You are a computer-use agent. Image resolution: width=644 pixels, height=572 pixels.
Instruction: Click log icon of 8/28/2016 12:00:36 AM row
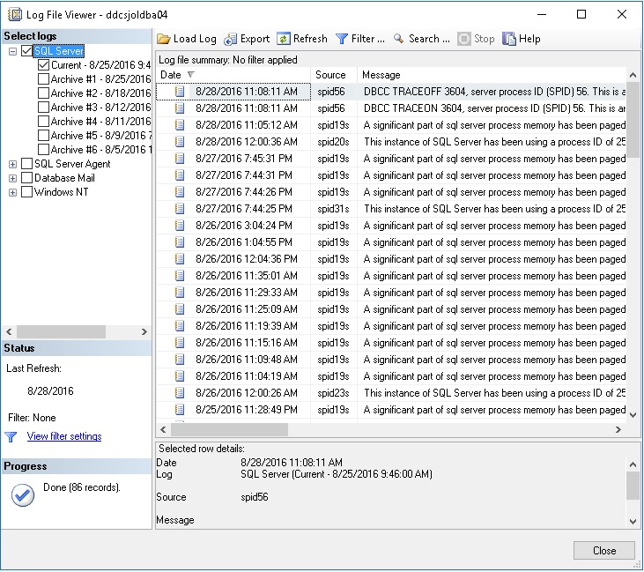(x=180, y=142)
